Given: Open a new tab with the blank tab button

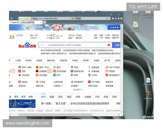Looking at the screenshot, I should (x=45, y=22).
